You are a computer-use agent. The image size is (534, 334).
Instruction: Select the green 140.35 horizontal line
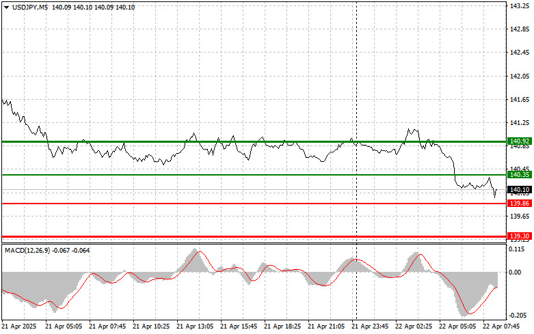[254, 175]
